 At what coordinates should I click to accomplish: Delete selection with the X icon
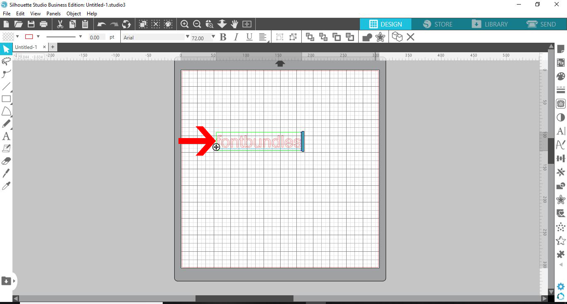pyautogui.click(x=411, y=37)
